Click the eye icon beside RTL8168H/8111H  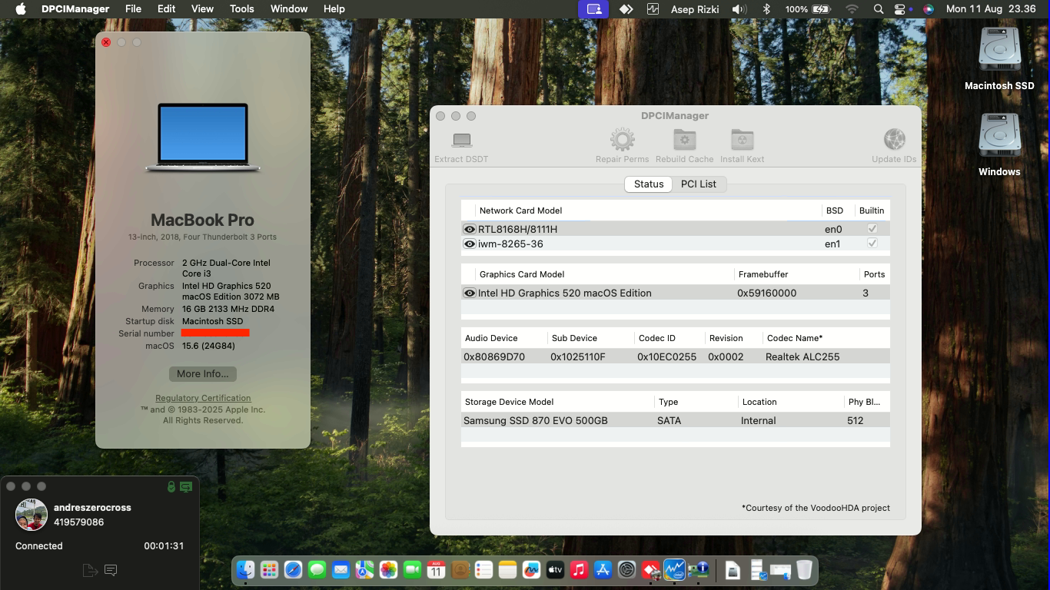coord(469,229)
